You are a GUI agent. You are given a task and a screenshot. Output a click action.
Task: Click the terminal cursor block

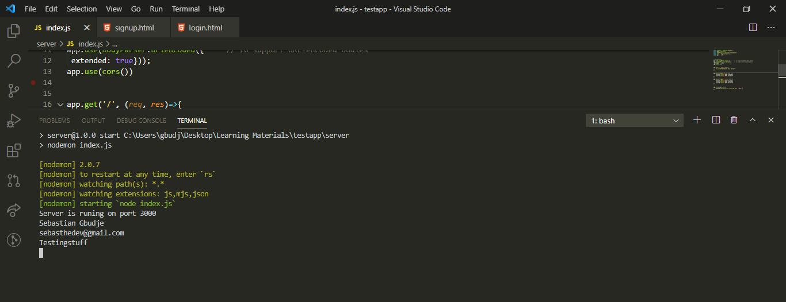(x=41, y=253)
